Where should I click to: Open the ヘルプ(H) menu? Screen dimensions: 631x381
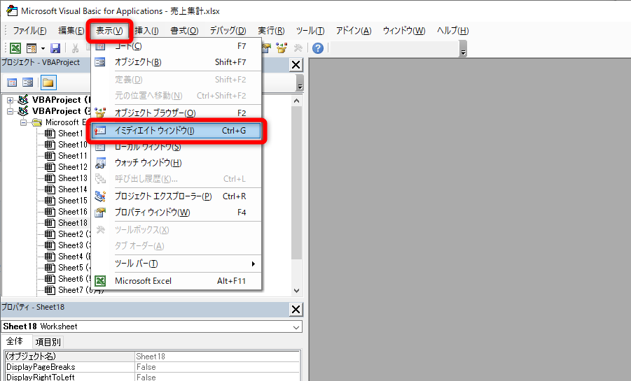[452, 31]
